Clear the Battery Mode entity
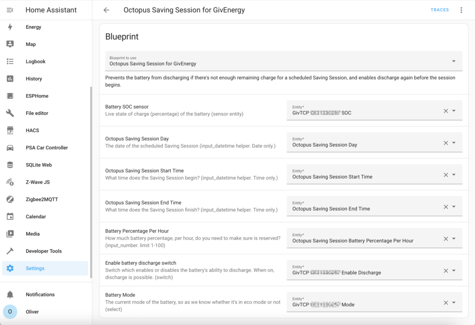The image size is (475, 325). tap(446, 303)
